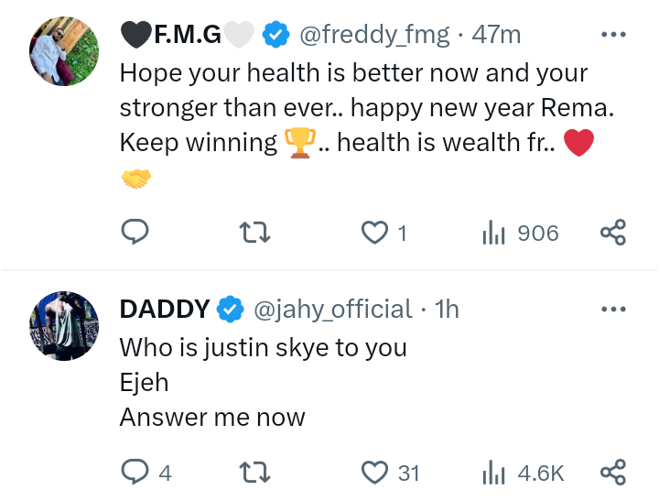This screenshot has height=501, width=659.
Task: Open DADDY profile picture
Action: (x=64, y=324)
